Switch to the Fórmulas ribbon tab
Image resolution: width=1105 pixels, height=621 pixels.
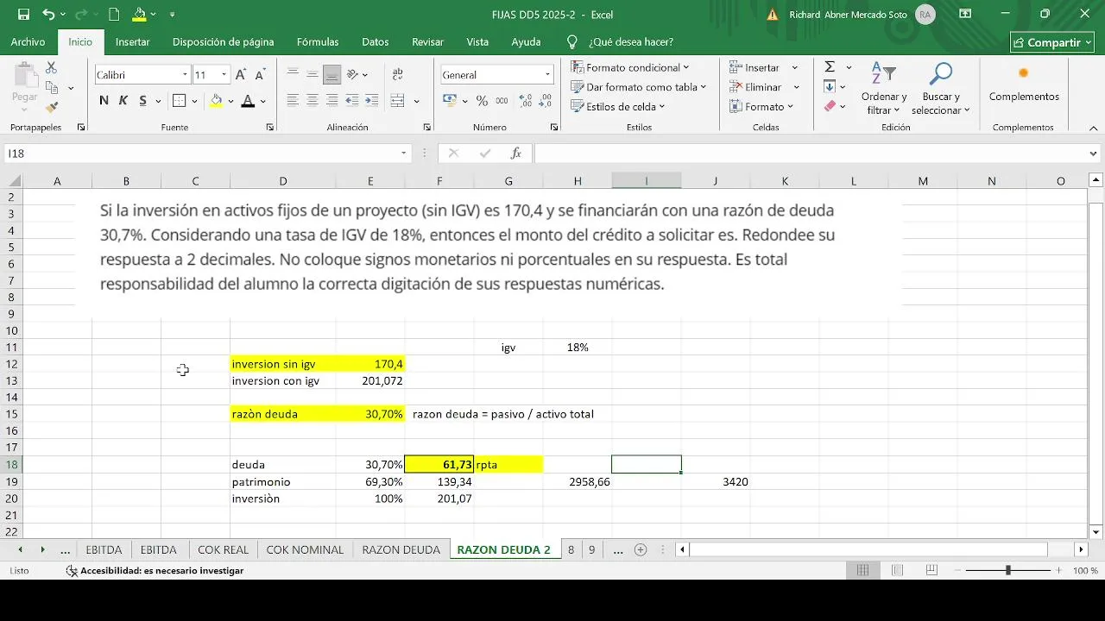click(318, 41)
